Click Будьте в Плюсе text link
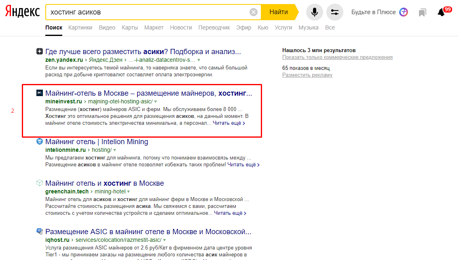 [x=373, y=12]
